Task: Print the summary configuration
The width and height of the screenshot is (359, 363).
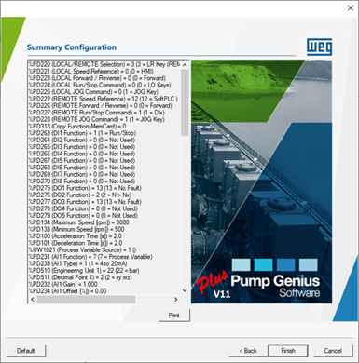Action: pyautogui.click(x=174, y=316)
